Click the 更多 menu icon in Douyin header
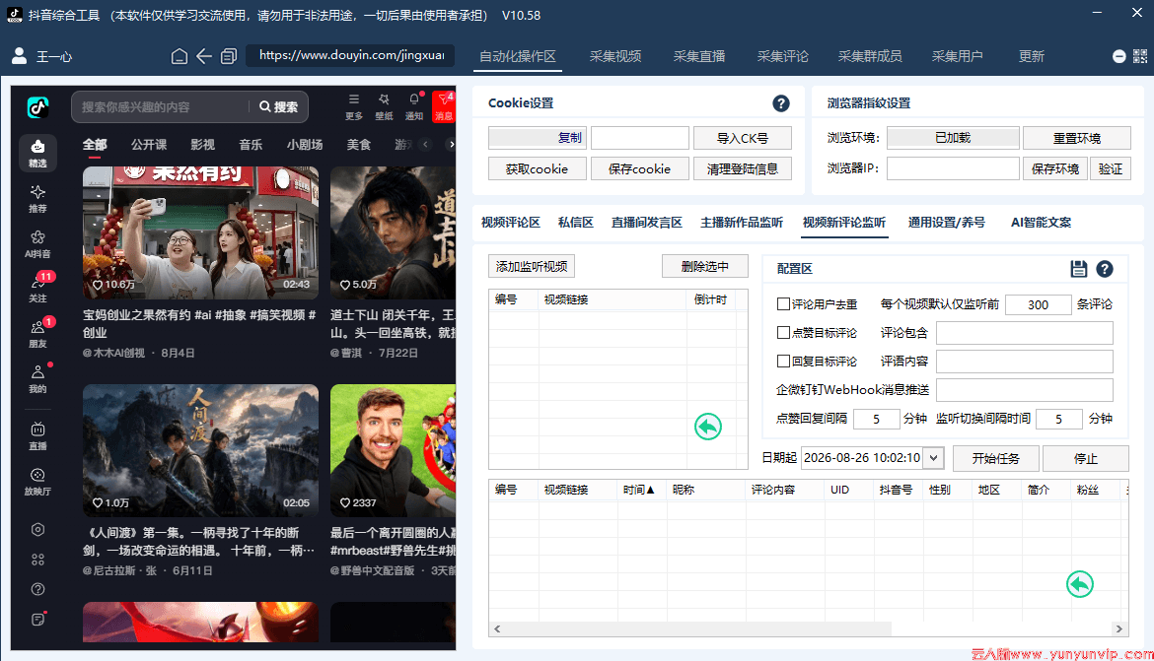This screenshot has height=661, width=1154. [354, 106]
